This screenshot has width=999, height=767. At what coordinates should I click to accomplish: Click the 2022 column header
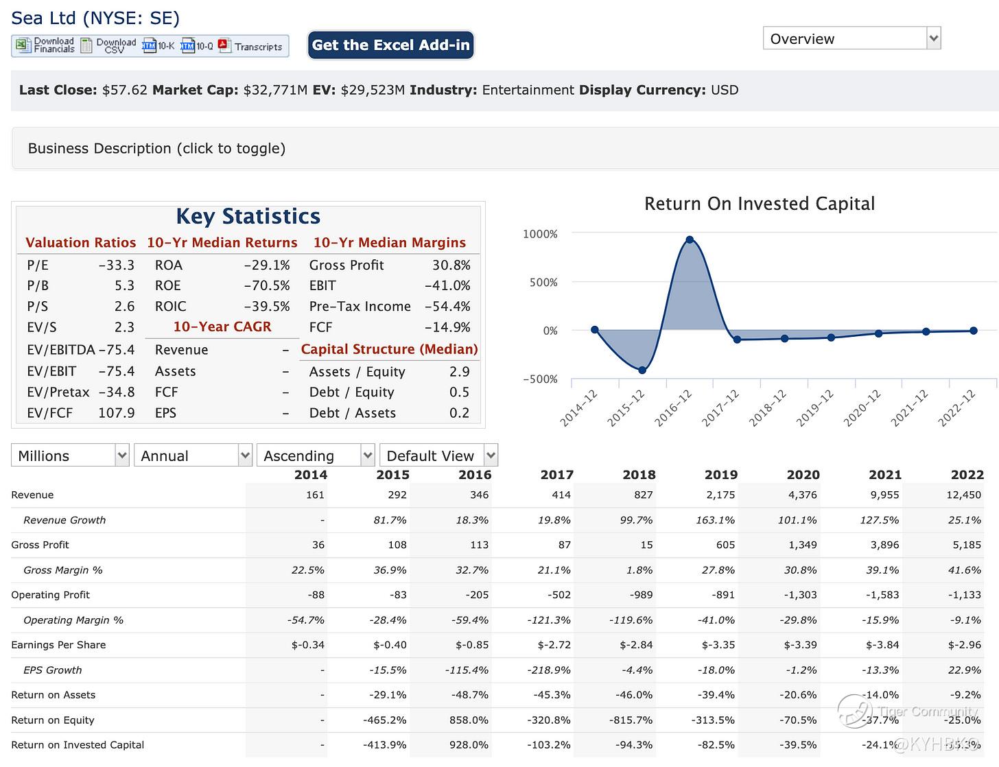click(967, 475)
